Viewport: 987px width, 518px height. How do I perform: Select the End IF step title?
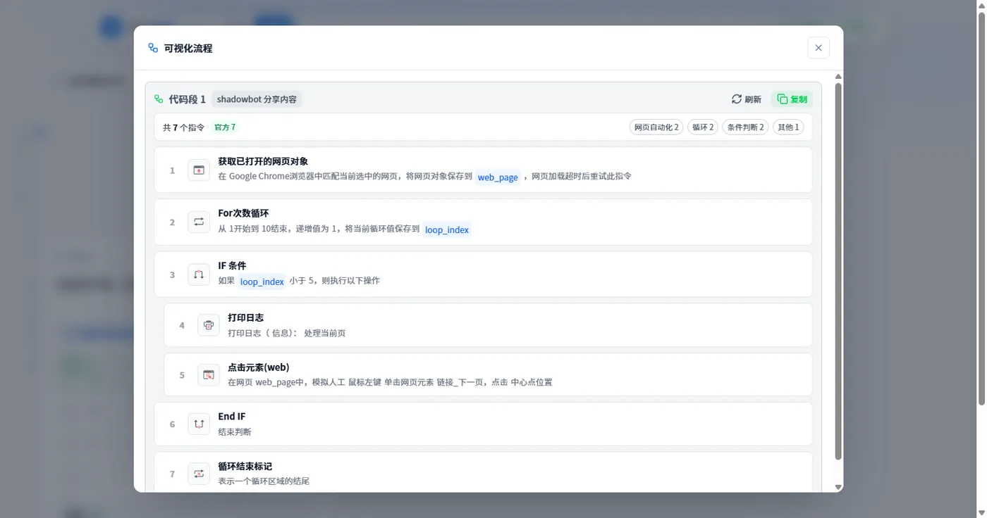click(x=232, y=417)
